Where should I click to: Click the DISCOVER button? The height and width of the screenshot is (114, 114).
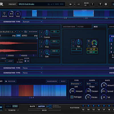click(x=33, y=32)
